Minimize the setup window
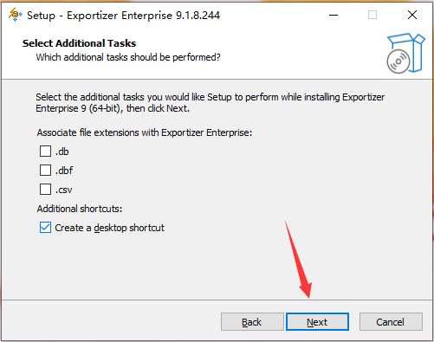The height and width of the screenshot is (342, 434). tap(334, 15)
